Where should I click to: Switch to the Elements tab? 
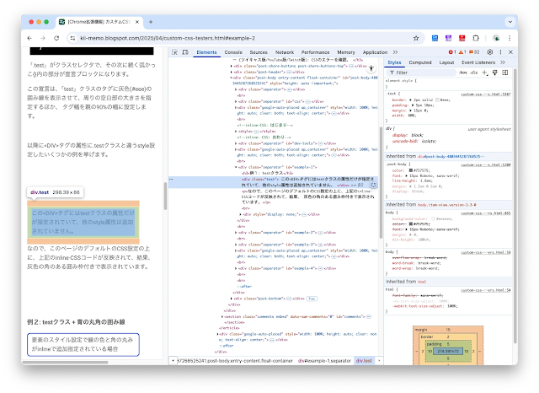click(206, 52)
